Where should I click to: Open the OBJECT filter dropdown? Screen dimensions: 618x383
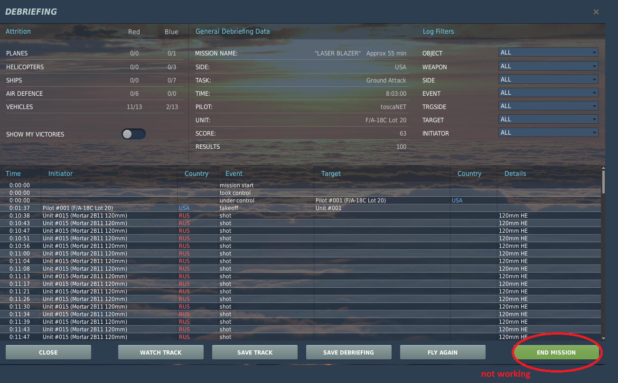point(548,53)
